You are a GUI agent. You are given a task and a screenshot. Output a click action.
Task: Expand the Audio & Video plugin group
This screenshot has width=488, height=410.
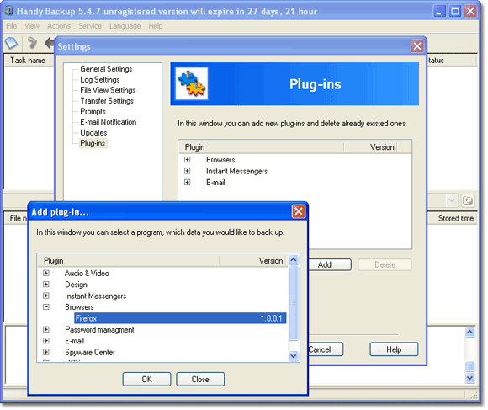tap(46, 273)
